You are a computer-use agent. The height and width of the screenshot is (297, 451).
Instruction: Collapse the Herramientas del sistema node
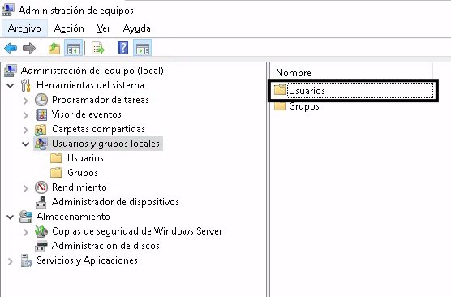point(11,85)
